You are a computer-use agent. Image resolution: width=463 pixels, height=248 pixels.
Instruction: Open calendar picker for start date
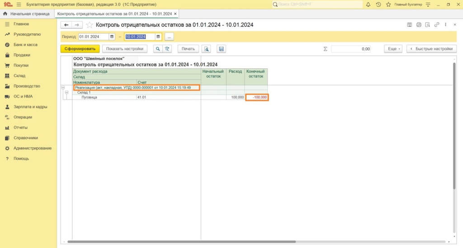click(112, 37)
